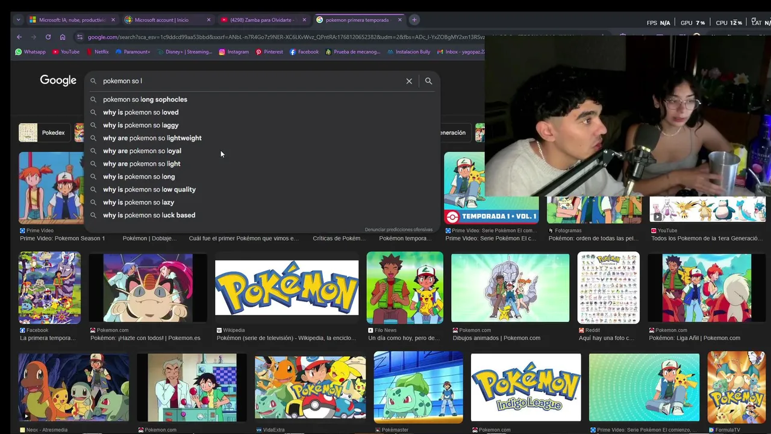Reload the page with the refresh icon
771x434 pixels.
(x=48, y=37)
